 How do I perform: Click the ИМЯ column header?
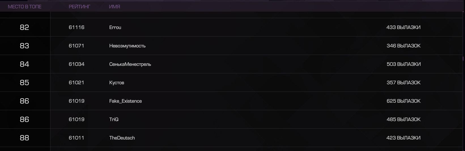114,7
